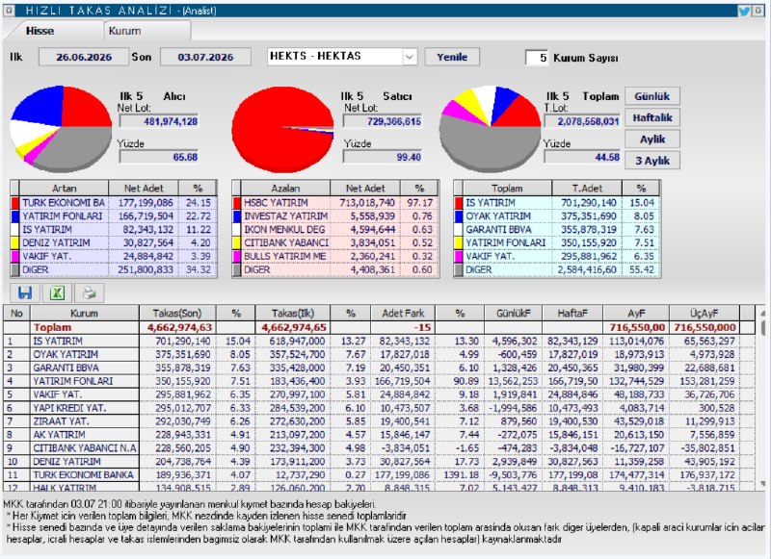
Task: Select row 11 TURK EKONOMI BANKA
Action: point(379,475)
